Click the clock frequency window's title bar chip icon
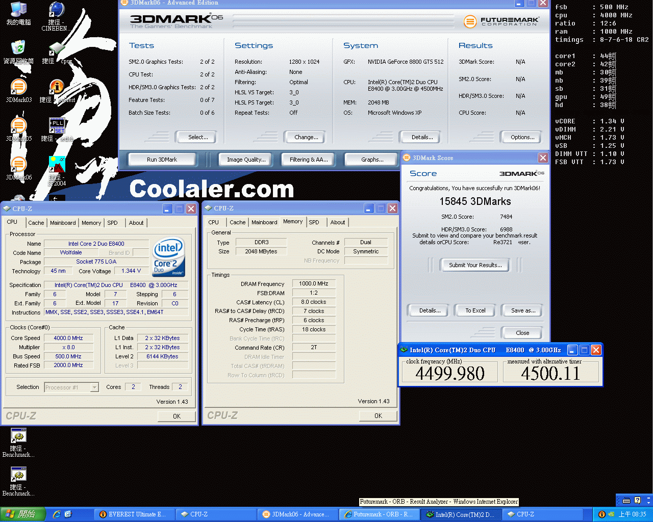The width and height of the screenshot is (653, 522). [404, 350]
